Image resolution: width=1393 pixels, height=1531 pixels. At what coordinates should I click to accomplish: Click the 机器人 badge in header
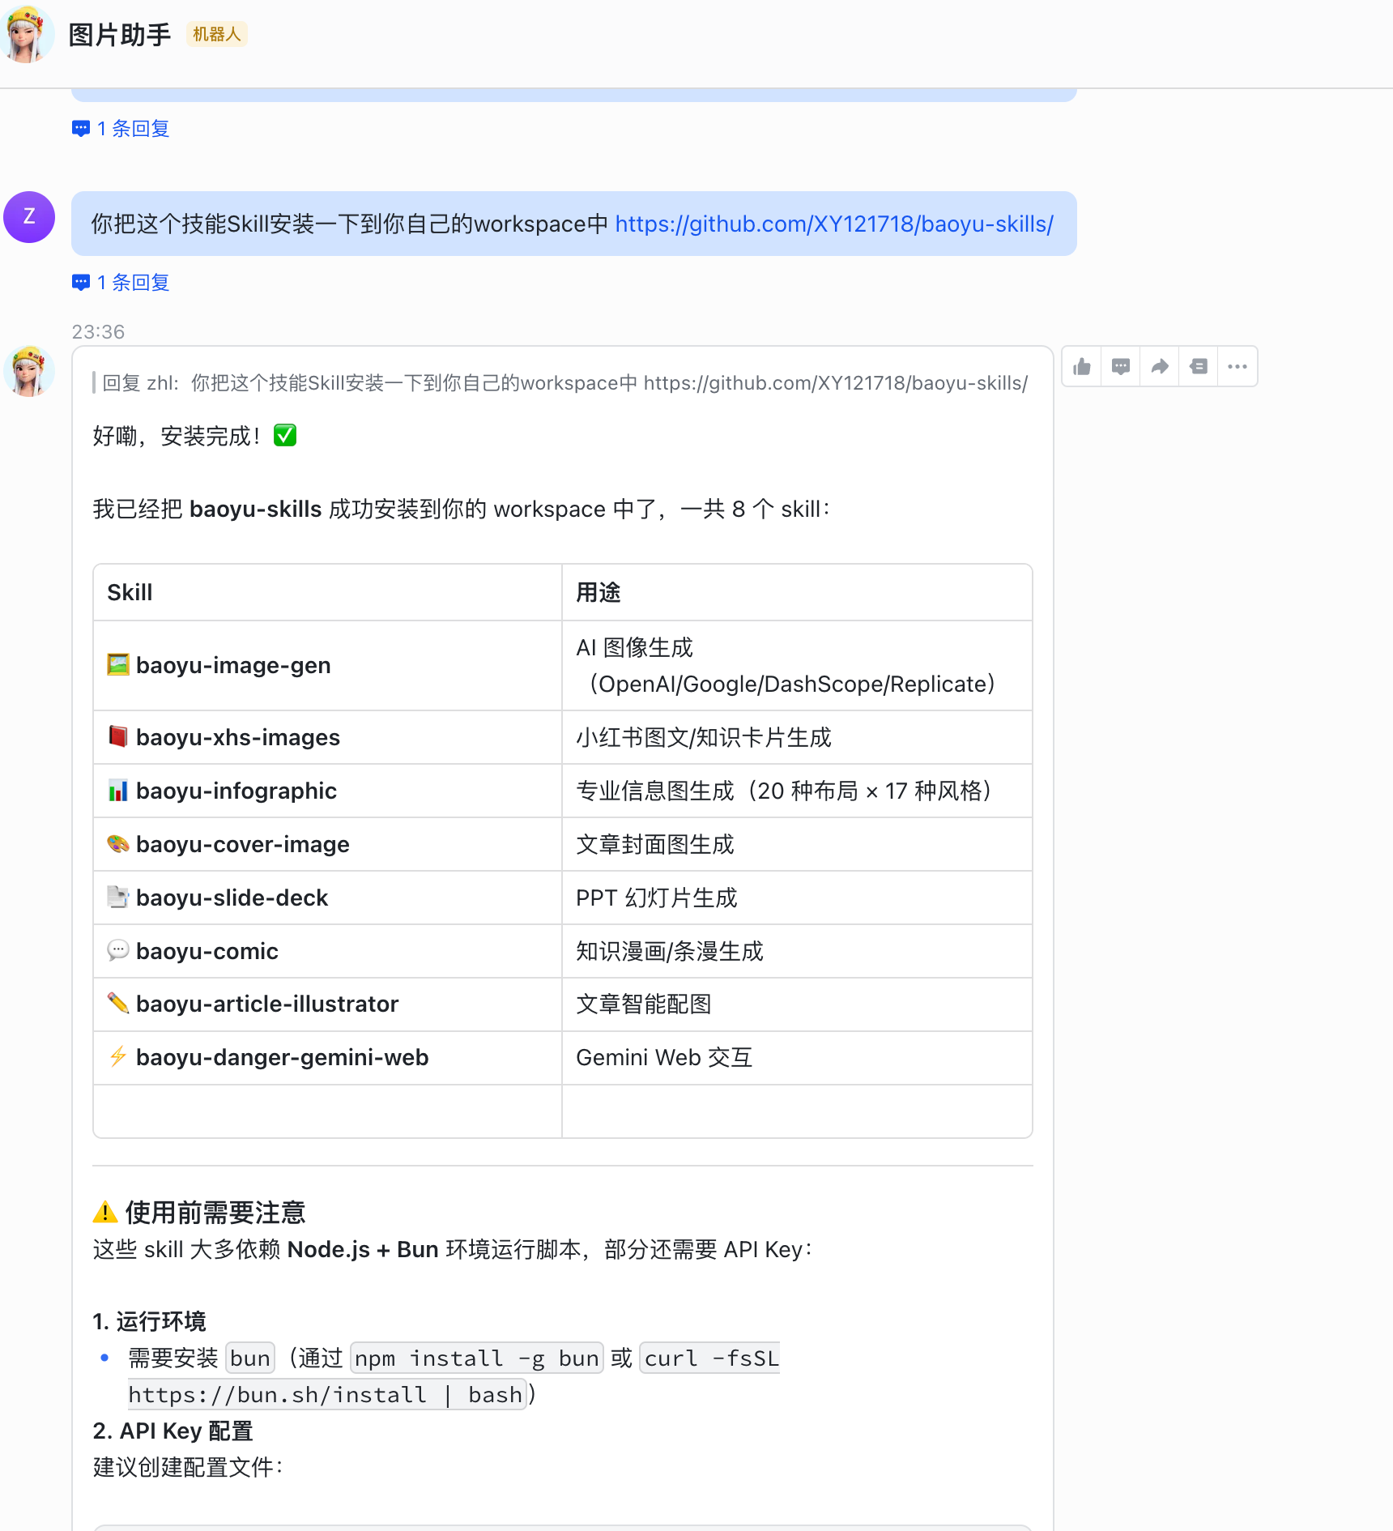[x=216, y=35]
